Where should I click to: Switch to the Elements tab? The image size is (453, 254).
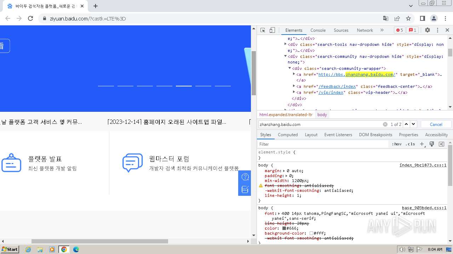(294, 30)
